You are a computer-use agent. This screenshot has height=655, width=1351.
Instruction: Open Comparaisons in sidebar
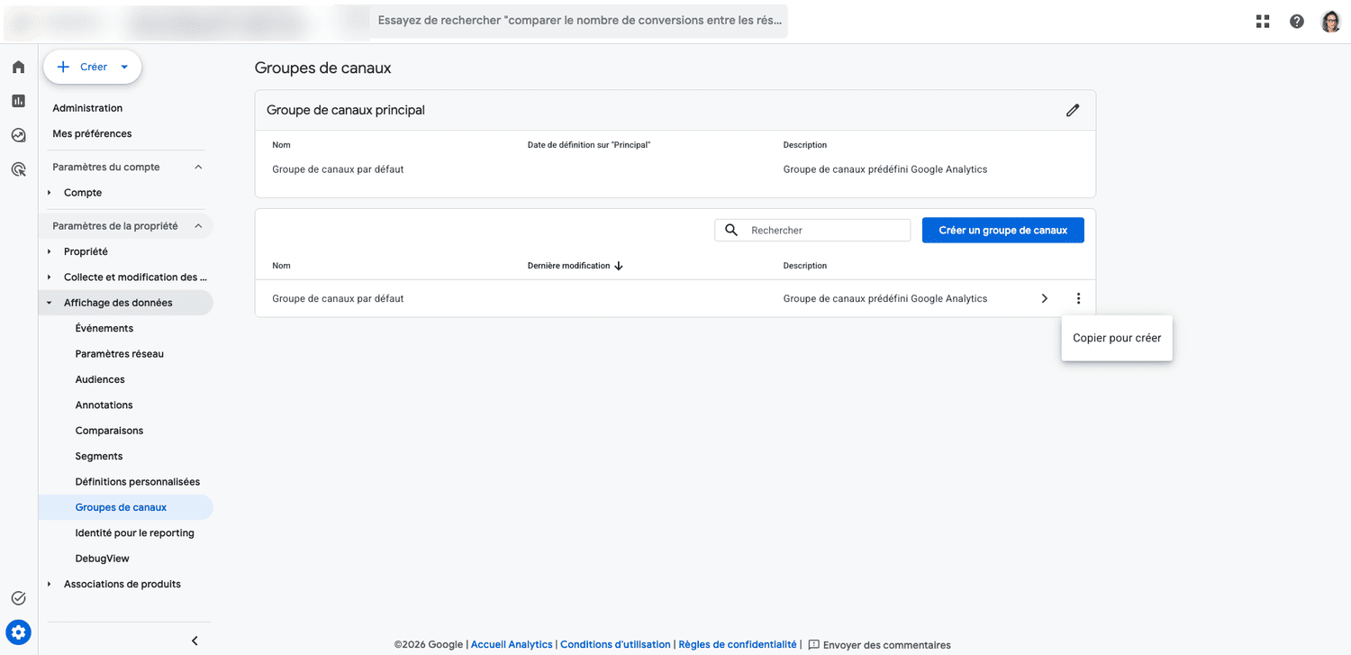tap(109, 431)
